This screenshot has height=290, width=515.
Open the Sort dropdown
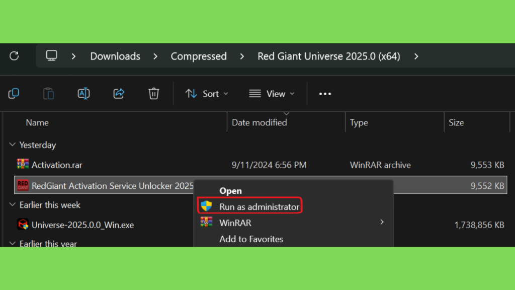207,94
